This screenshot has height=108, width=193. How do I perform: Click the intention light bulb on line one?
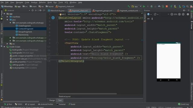tap(60, 15)
